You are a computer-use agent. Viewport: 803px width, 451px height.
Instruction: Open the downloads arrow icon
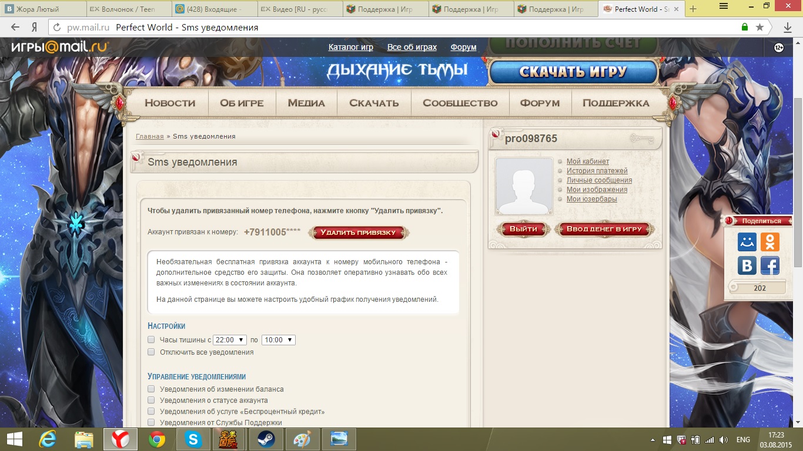click(x=788, y=27)
